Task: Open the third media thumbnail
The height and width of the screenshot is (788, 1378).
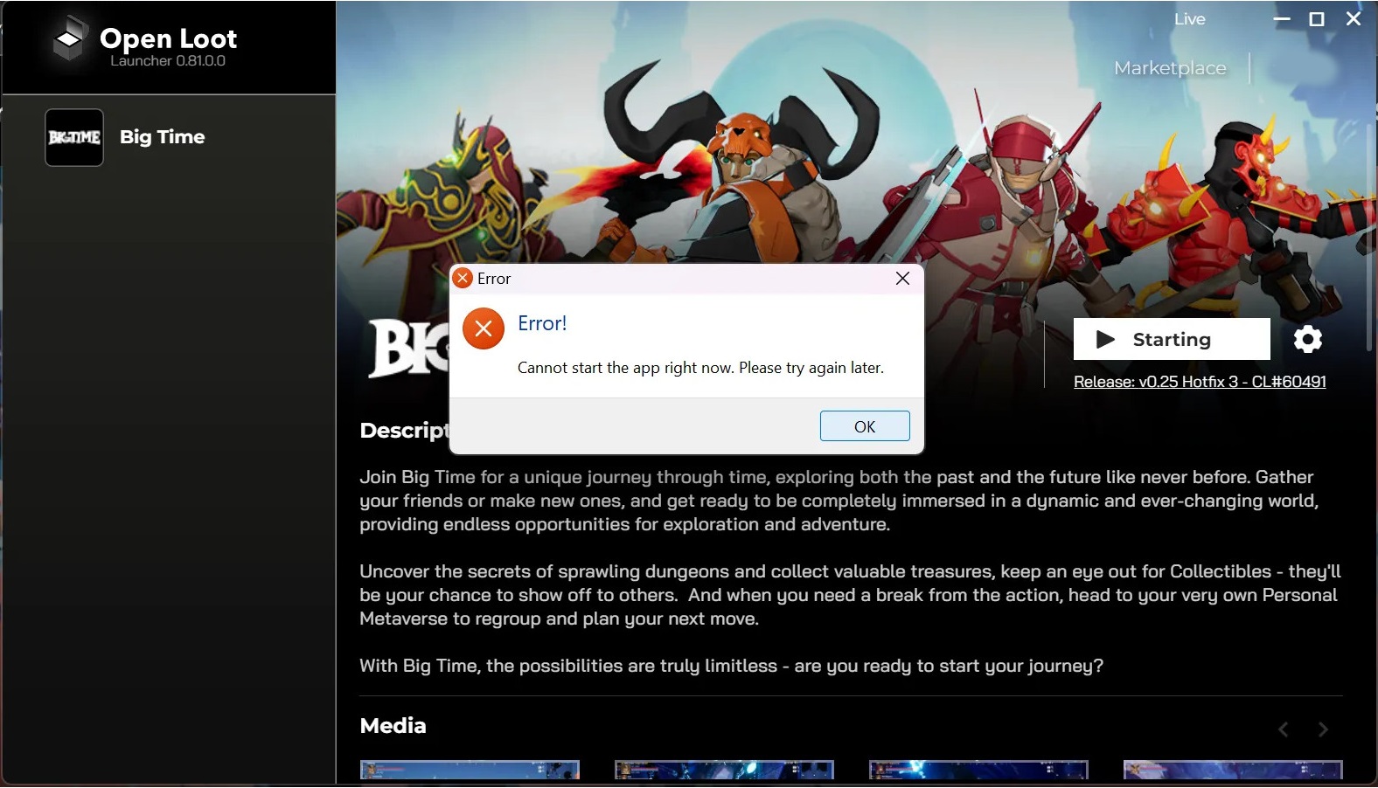Action: click(978, 770)
